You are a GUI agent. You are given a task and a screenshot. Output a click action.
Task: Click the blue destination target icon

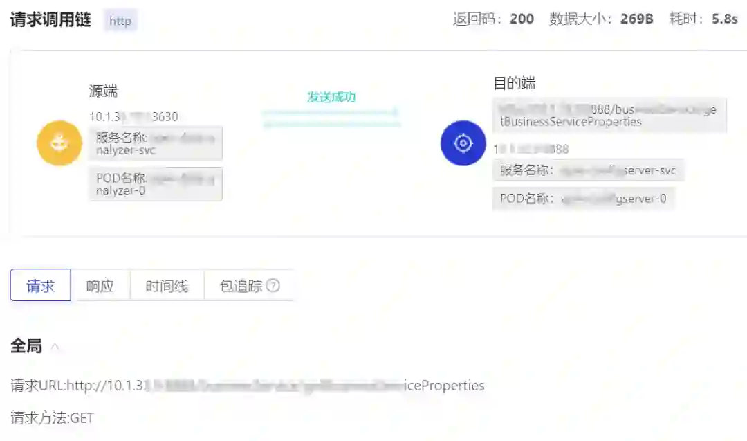click(x=463, y=143)
